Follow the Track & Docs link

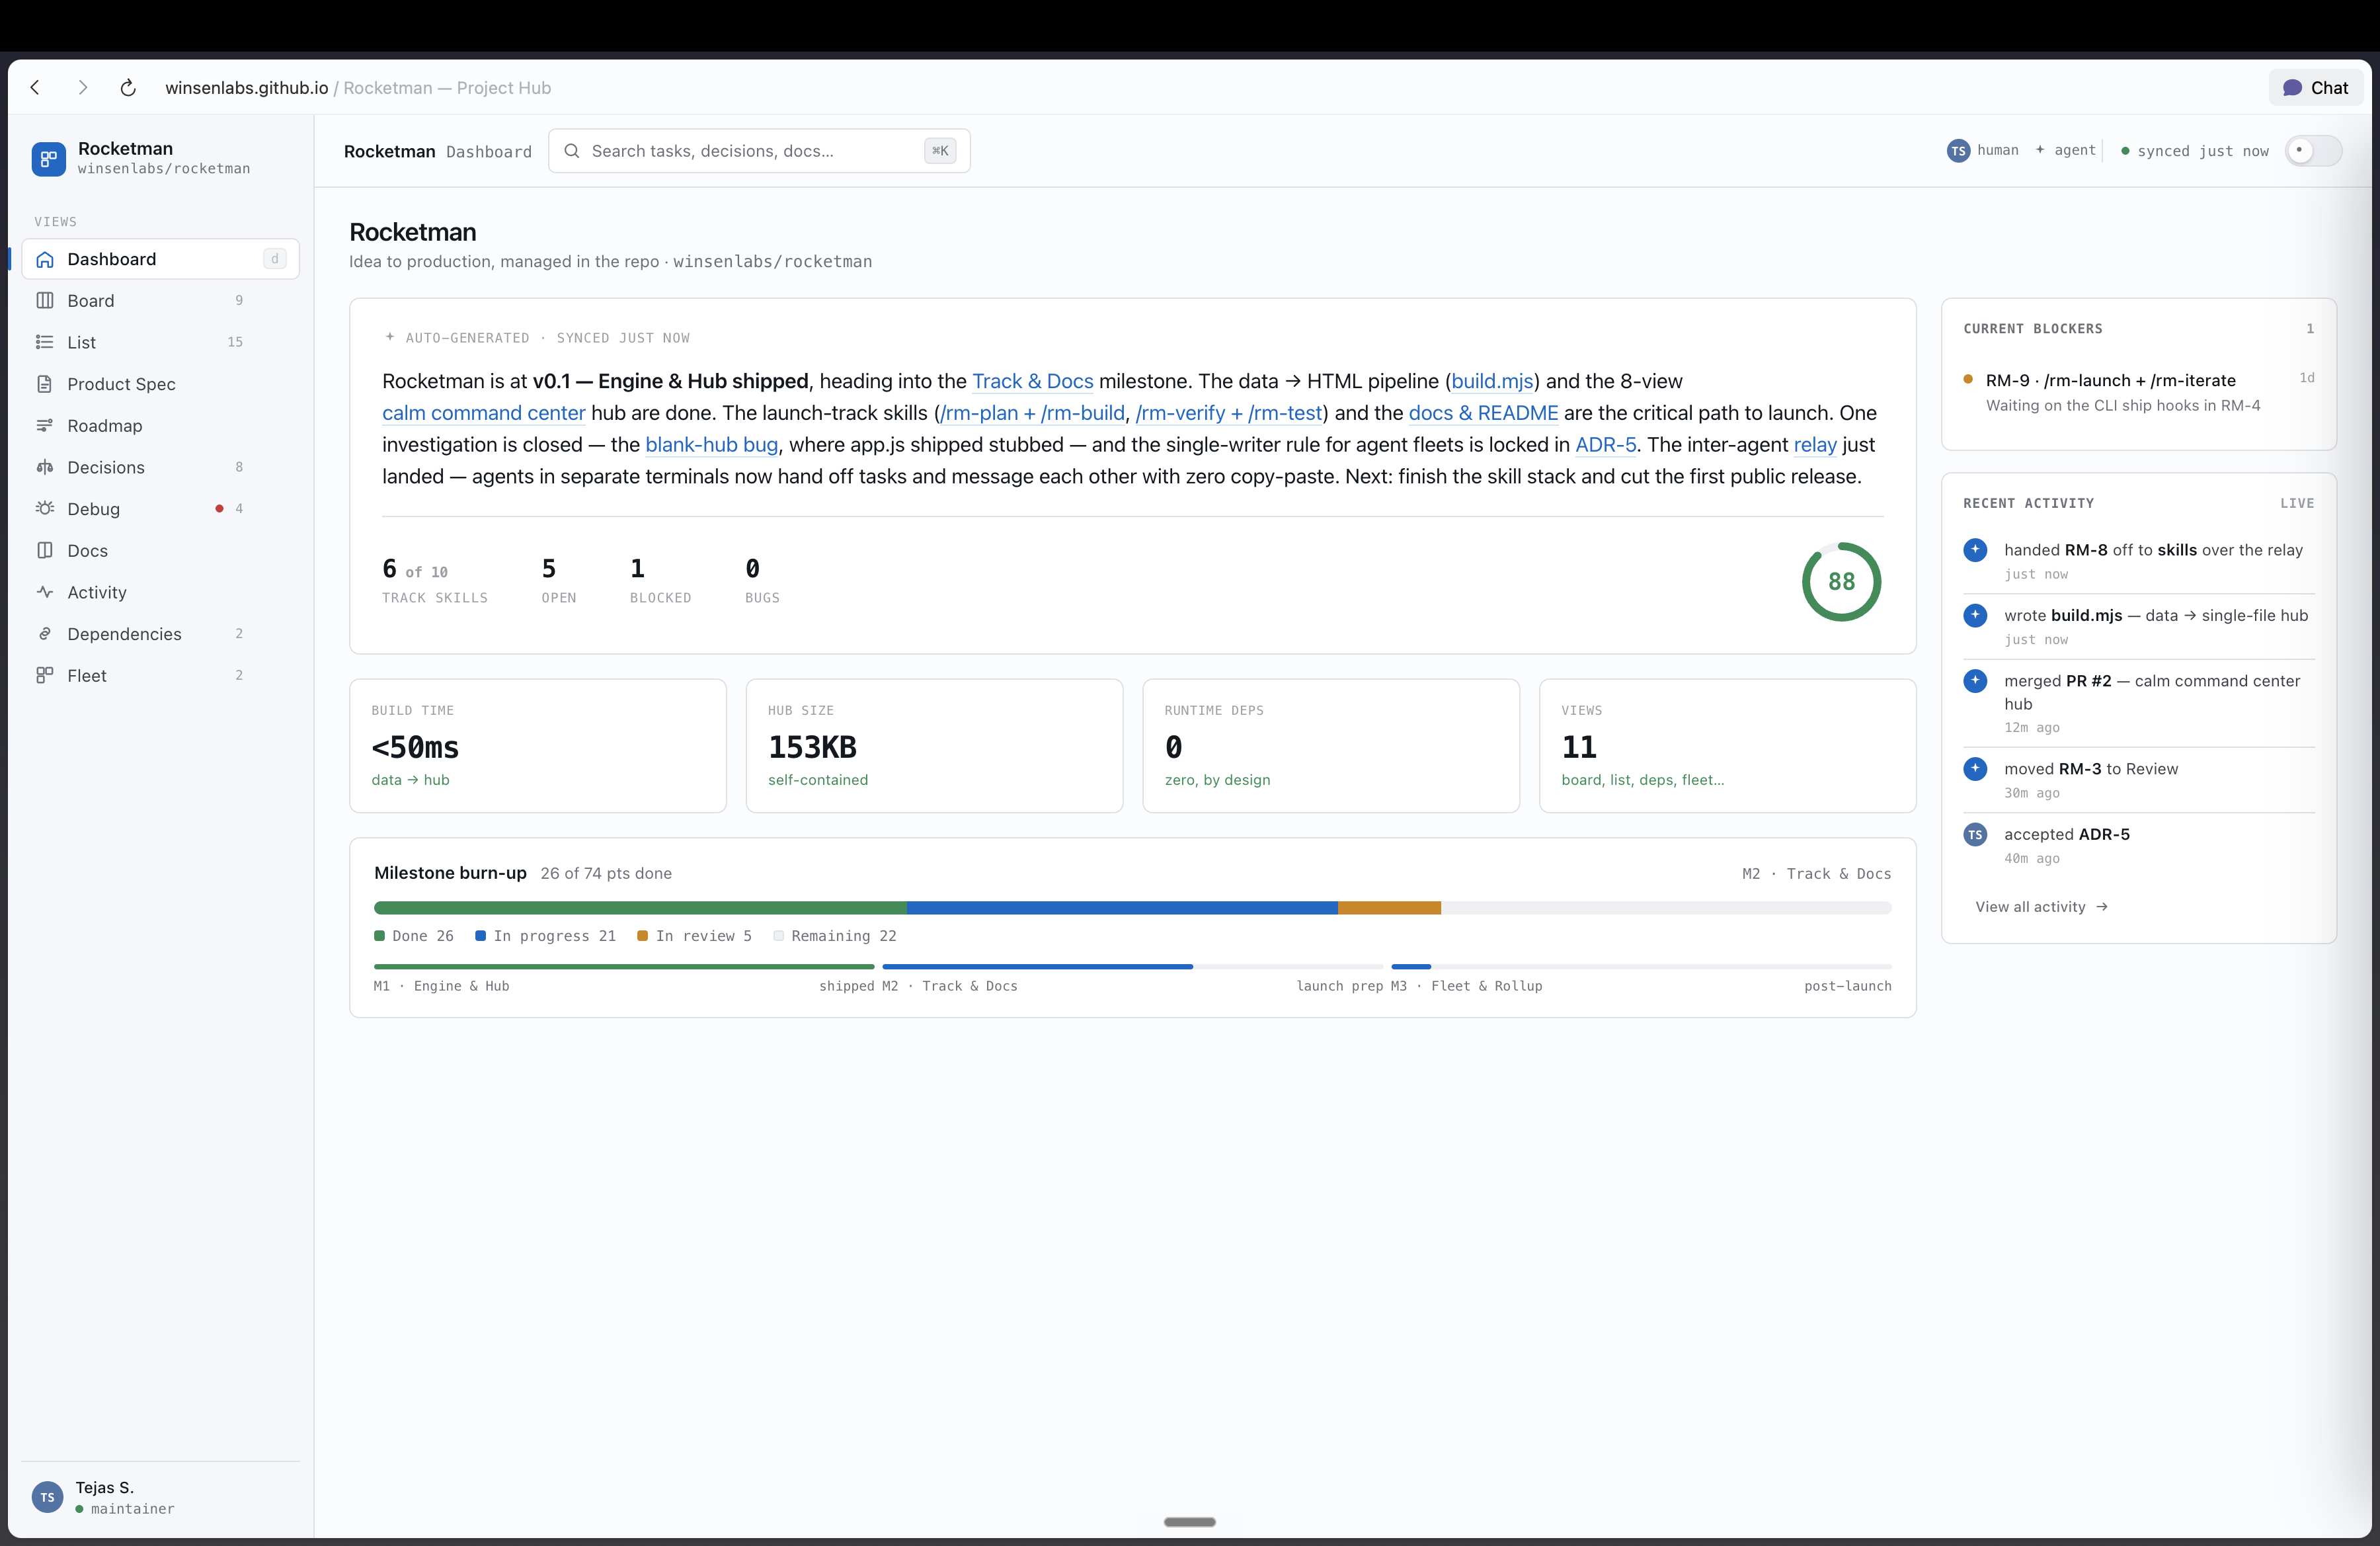click(x=1033, y=381)
